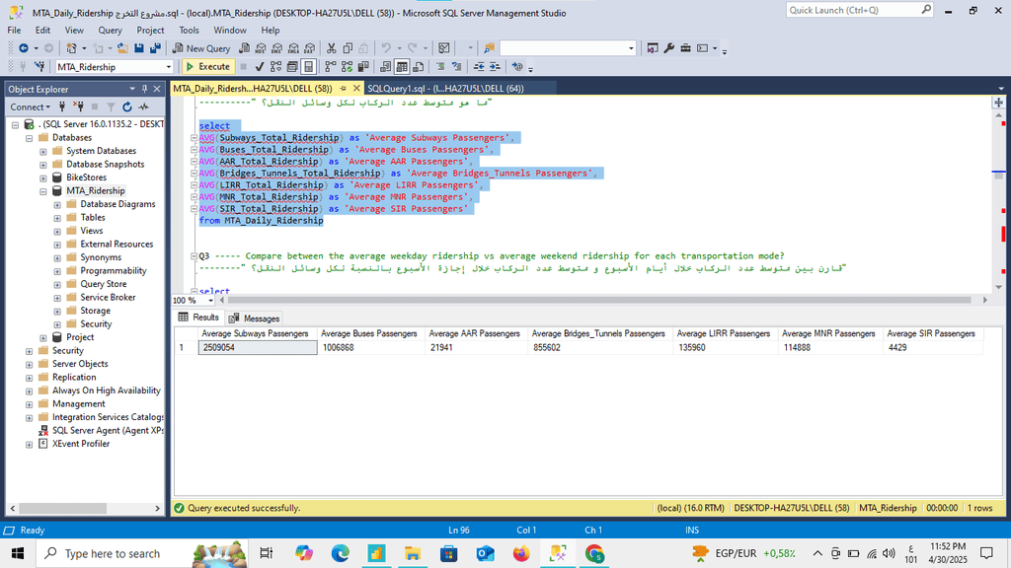Select the Views folder in Object Explorer

92,231
